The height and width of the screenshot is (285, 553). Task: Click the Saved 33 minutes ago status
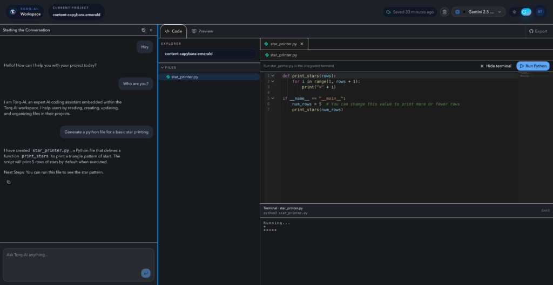click(x=410, y=12)
